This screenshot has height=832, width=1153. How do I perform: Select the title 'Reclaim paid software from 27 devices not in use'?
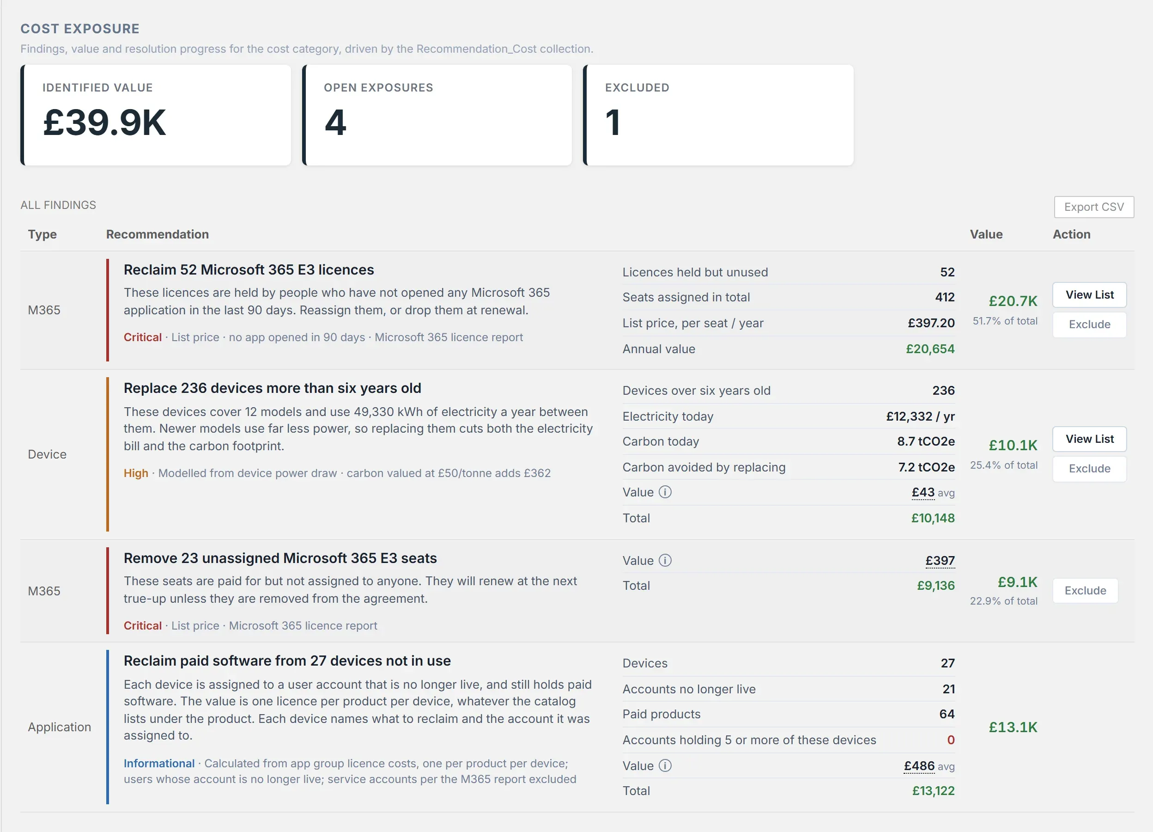click(287, 661)
